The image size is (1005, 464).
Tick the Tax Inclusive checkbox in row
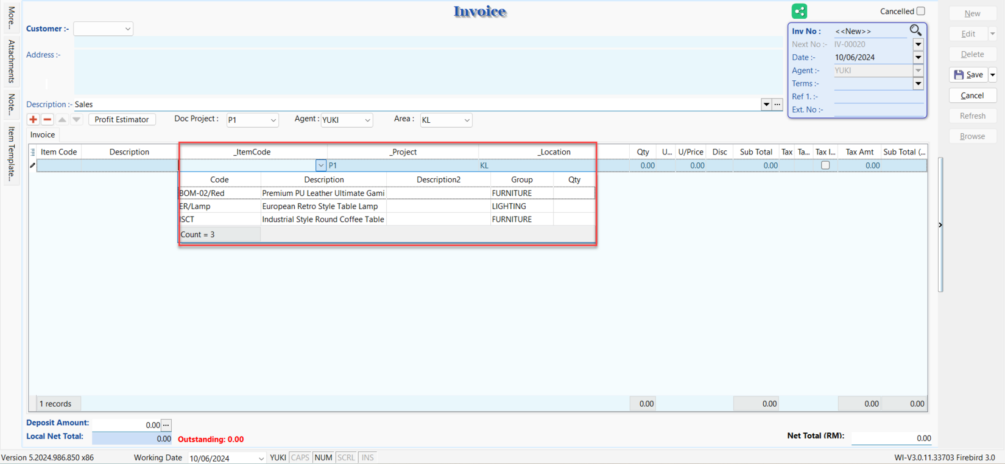[x=825, y=165]
